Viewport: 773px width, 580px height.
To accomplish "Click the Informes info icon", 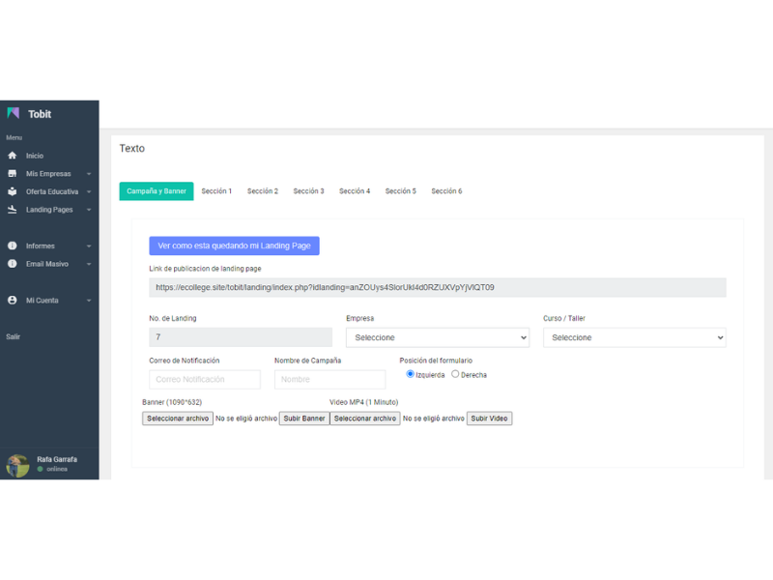I will 13,246.
